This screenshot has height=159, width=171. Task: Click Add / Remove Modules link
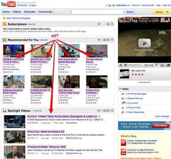tap(18, 18)
